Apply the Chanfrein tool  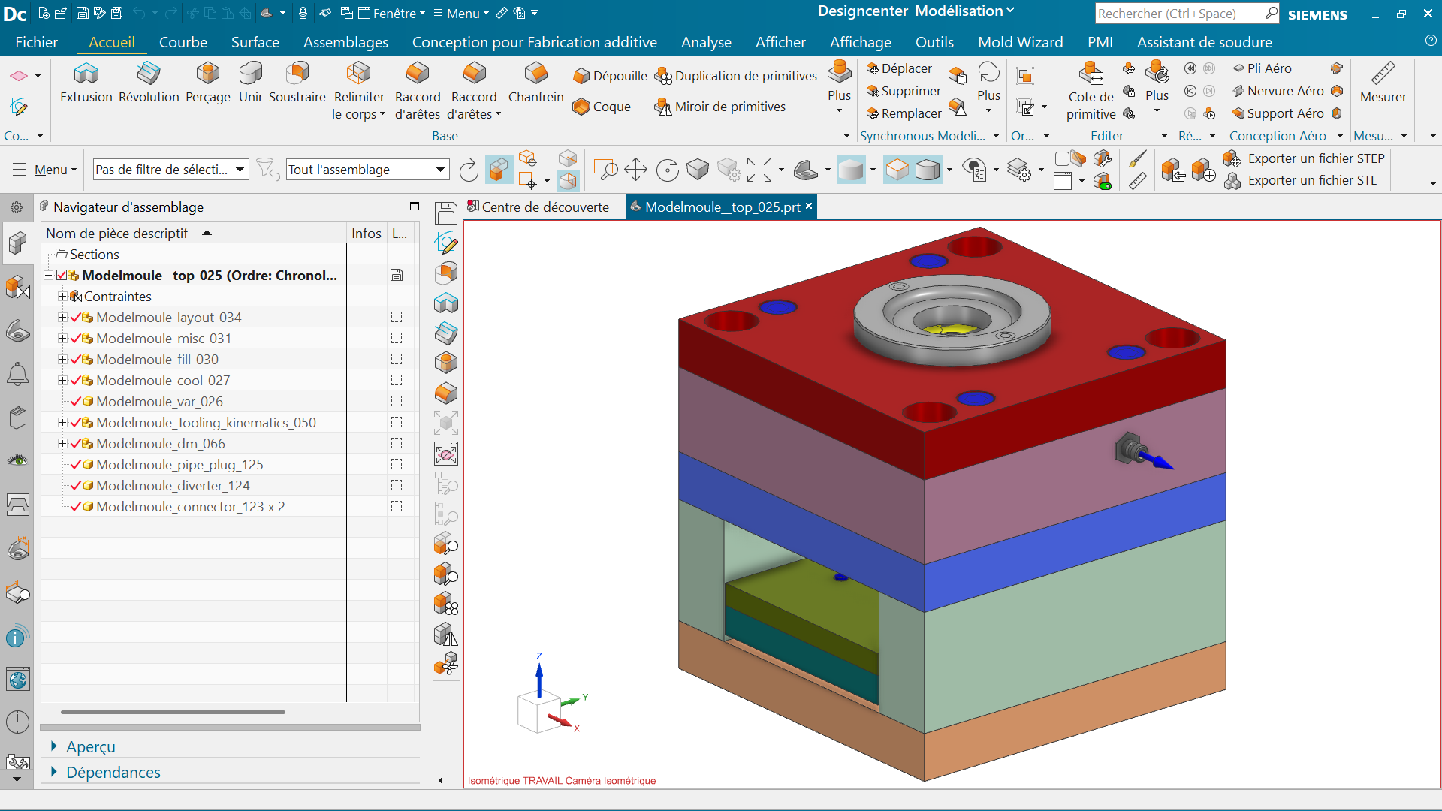[x=535, y=83]
